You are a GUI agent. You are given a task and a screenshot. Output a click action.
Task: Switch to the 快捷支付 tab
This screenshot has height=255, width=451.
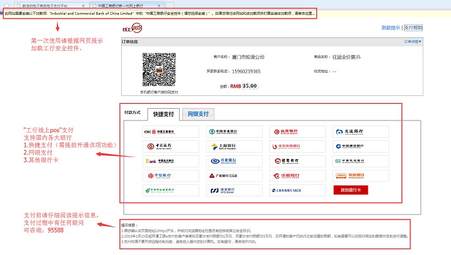164,114
